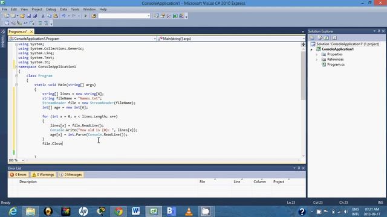This screenshot has width=387, height=217.
Task: Click the Redo arrow icon
Action: (x=74, y=16)
